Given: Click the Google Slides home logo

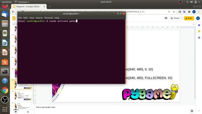Looking at the screenshot, I should click(14, 18).
